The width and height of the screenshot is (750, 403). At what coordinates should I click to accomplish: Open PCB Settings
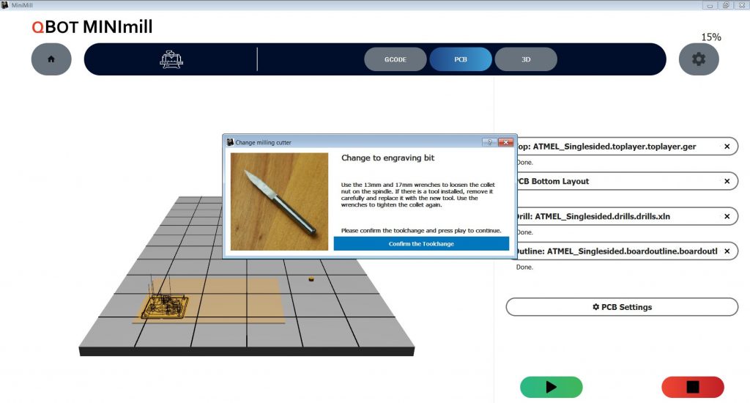pyautogui.click(x=621, y=307)
